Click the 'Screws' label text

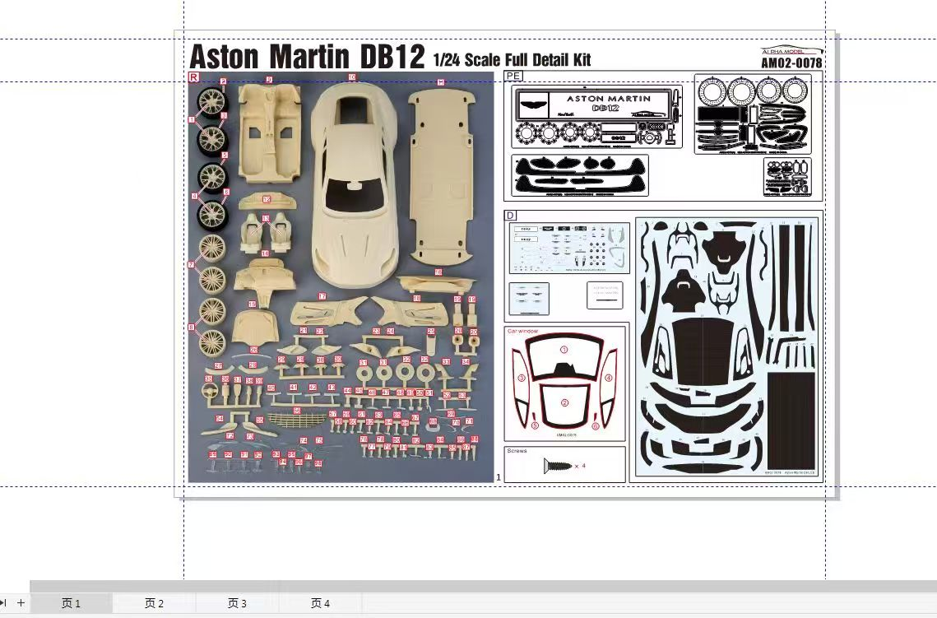pyautogui.click(x=517, y=451)
